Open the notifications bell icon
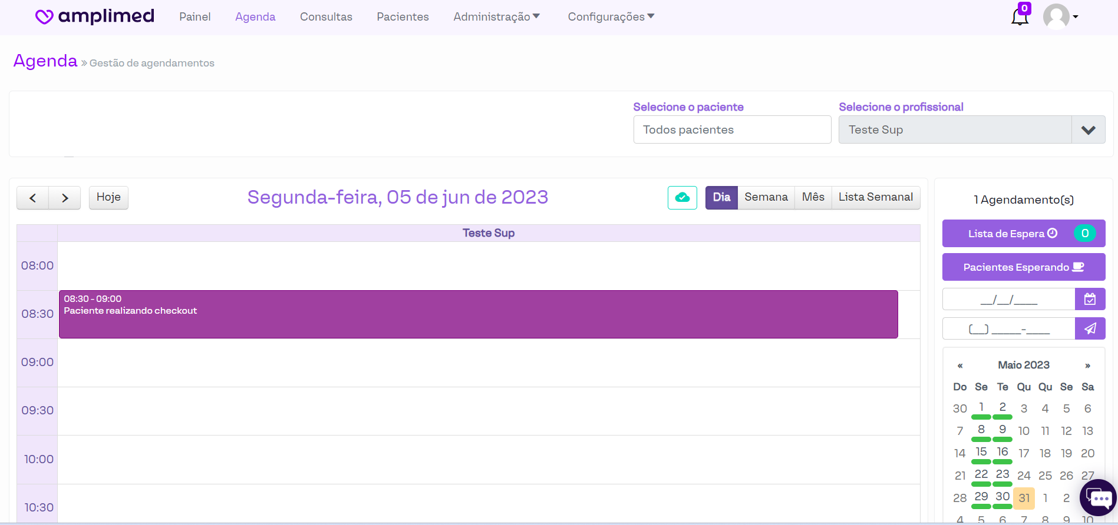This screenshot has height=525, width=1118. [1020, 16]
